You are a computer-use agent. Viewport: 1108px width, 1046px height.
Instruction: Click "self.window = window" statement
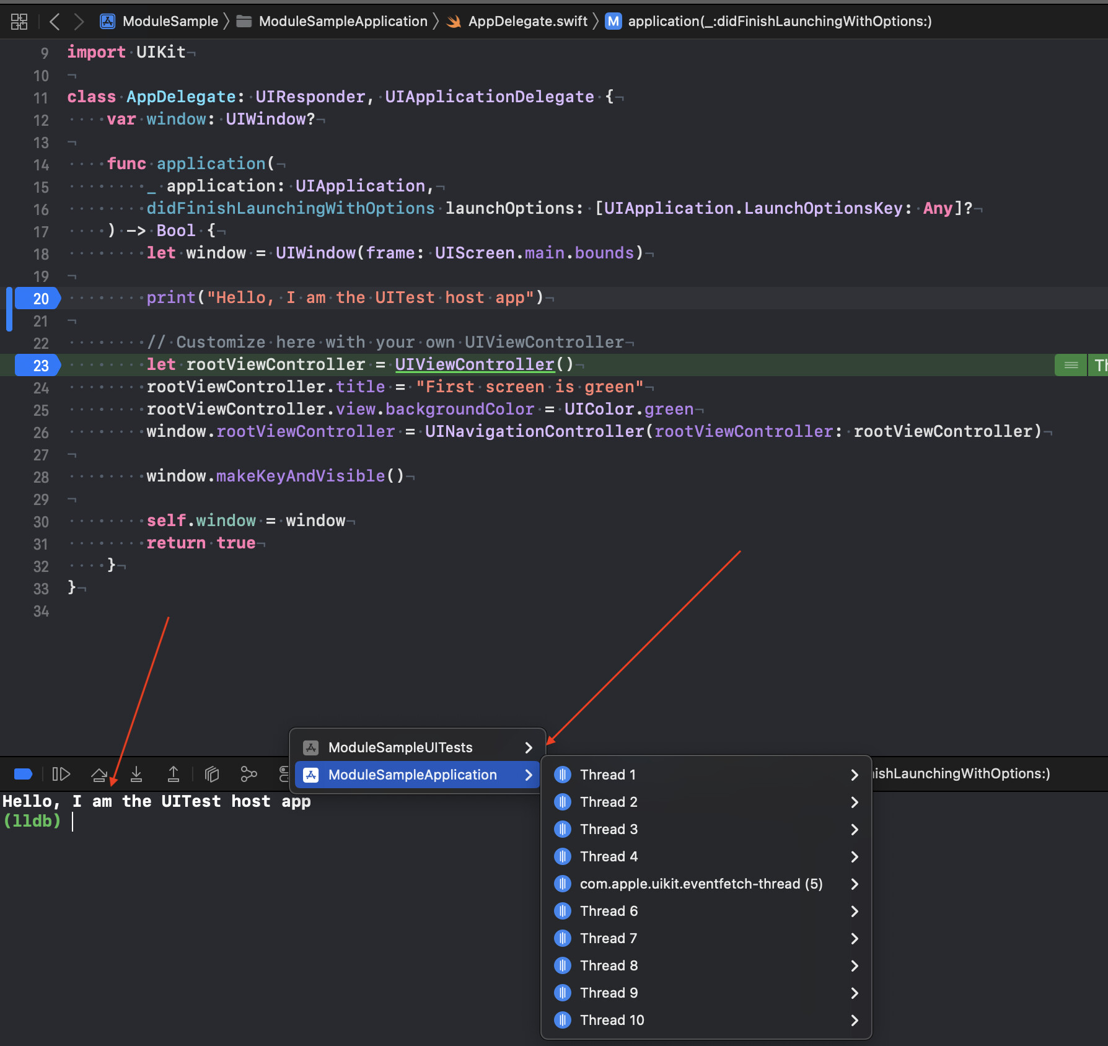(246, 521)
